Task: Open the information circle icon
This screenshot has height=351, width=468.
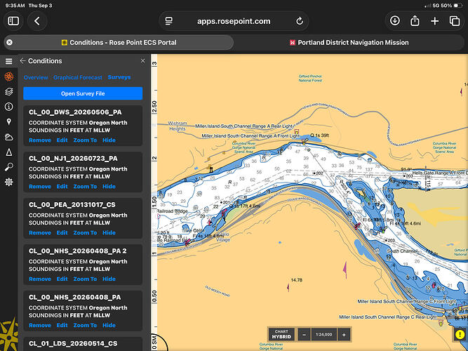Action: [x=9, y=107]
